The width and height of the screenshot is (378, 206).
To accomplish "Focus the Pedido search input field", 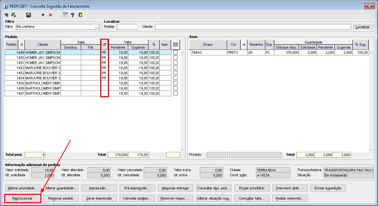I will pos(127,27).
